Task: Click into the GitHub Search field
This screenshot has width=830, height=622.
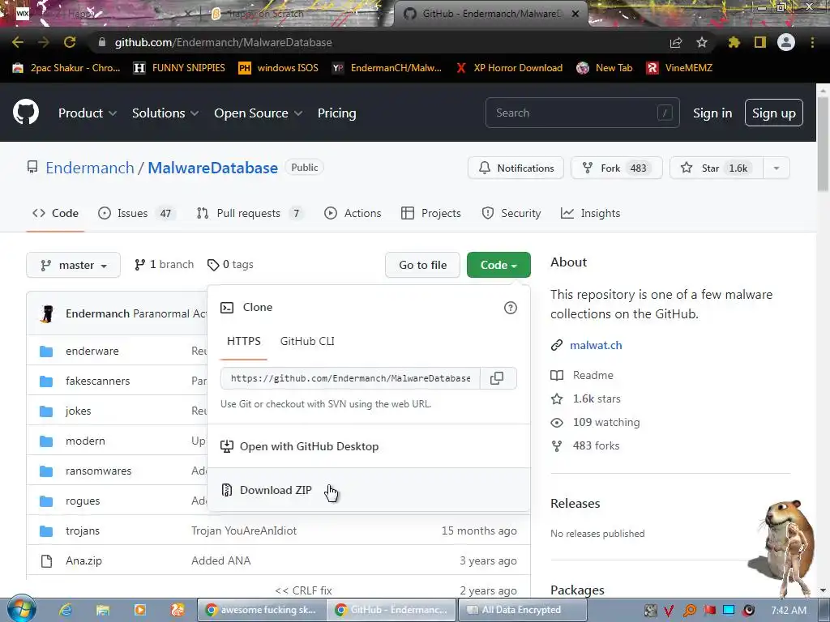Action: pyautogui.click(x=582, y=113)
